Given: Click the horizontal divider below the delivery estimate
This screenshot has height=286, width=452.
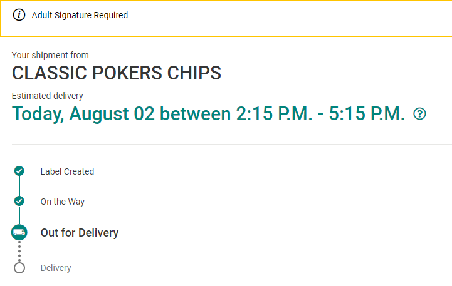Looking at the screenshot, I should tap(226, 144).
